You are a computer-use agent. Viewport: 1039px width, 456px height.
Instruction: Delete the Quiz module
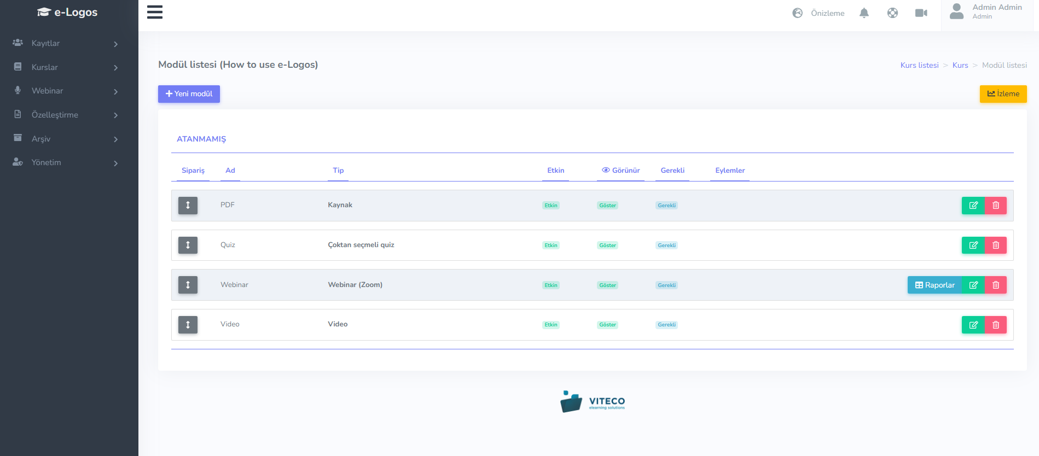(995, 245)
